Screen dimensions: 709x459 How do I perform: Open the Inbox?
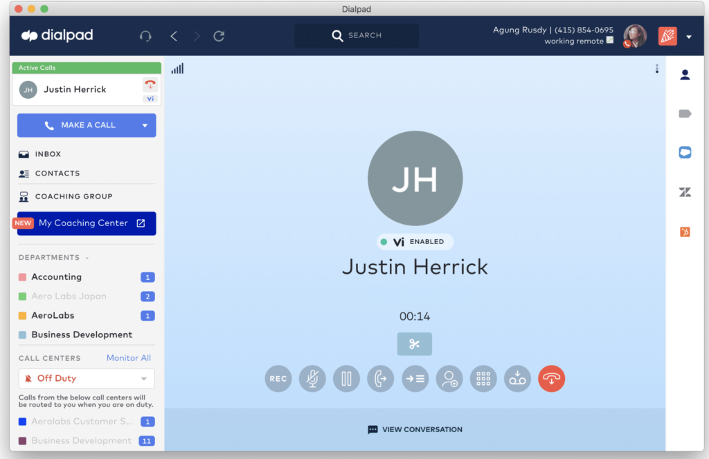(x=48, y=154)
